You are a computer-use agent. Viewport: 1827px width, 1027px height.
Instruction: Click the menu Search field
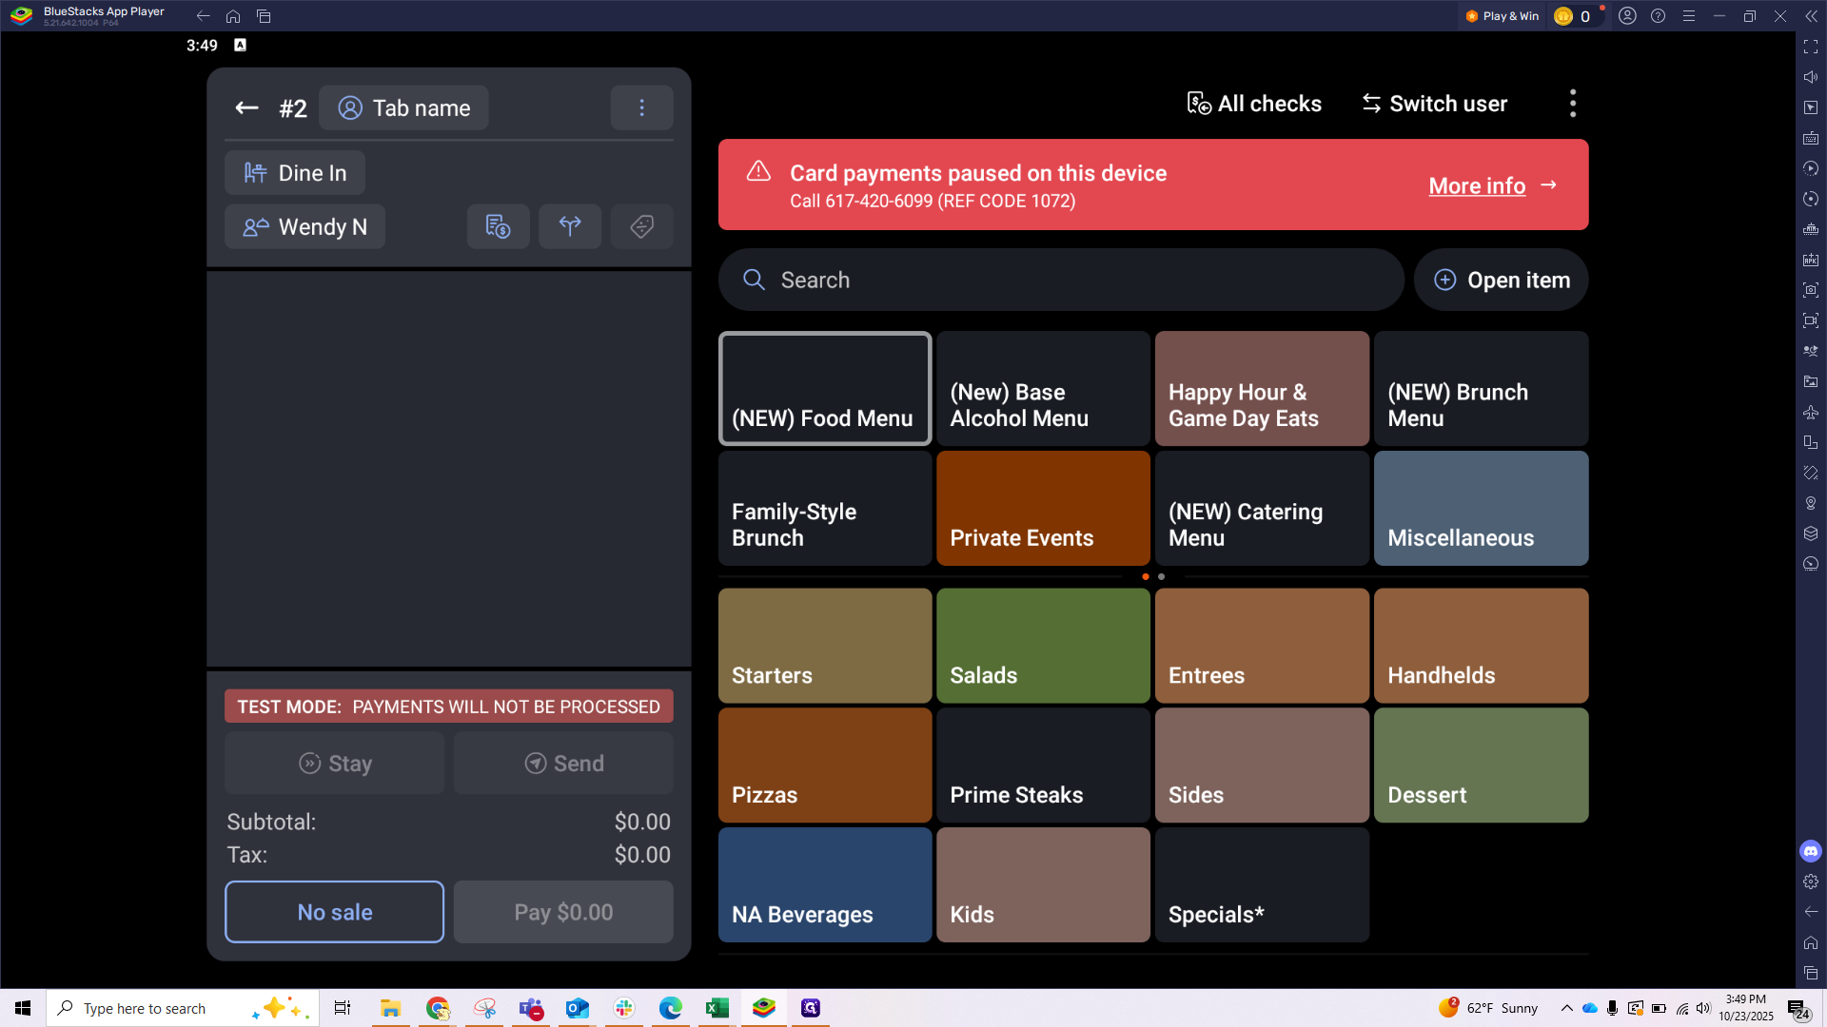pyautogui.click(x=1060, y=281)
